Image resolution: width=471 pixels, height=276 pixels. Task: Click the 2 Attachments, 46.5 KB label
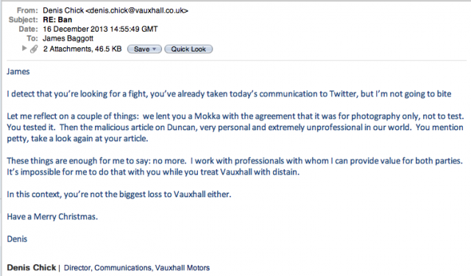(82, 49)
